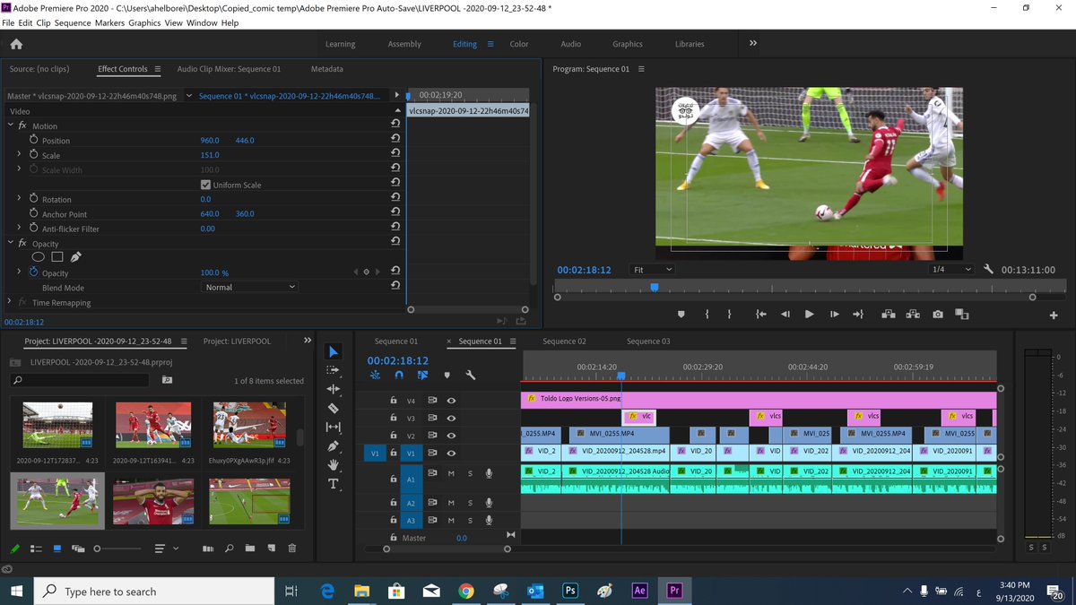Collapse Motion effect group
1076x605 pixels.
pyautogui.click(x=10, y=125)
